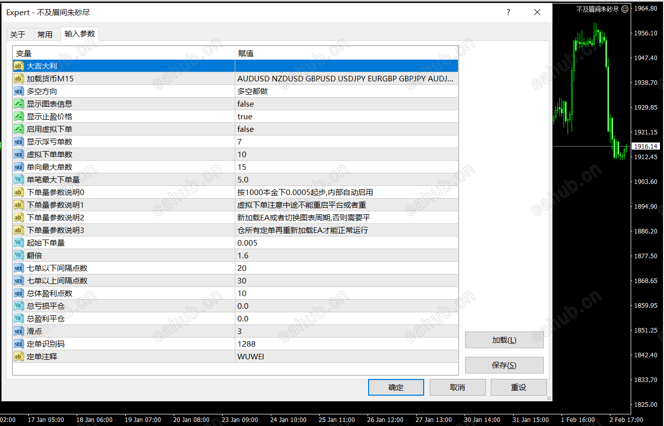Toggle the 显示止盈价格 true value
Image resolution: width=664 pixels, height=426 pixels.
346,116
